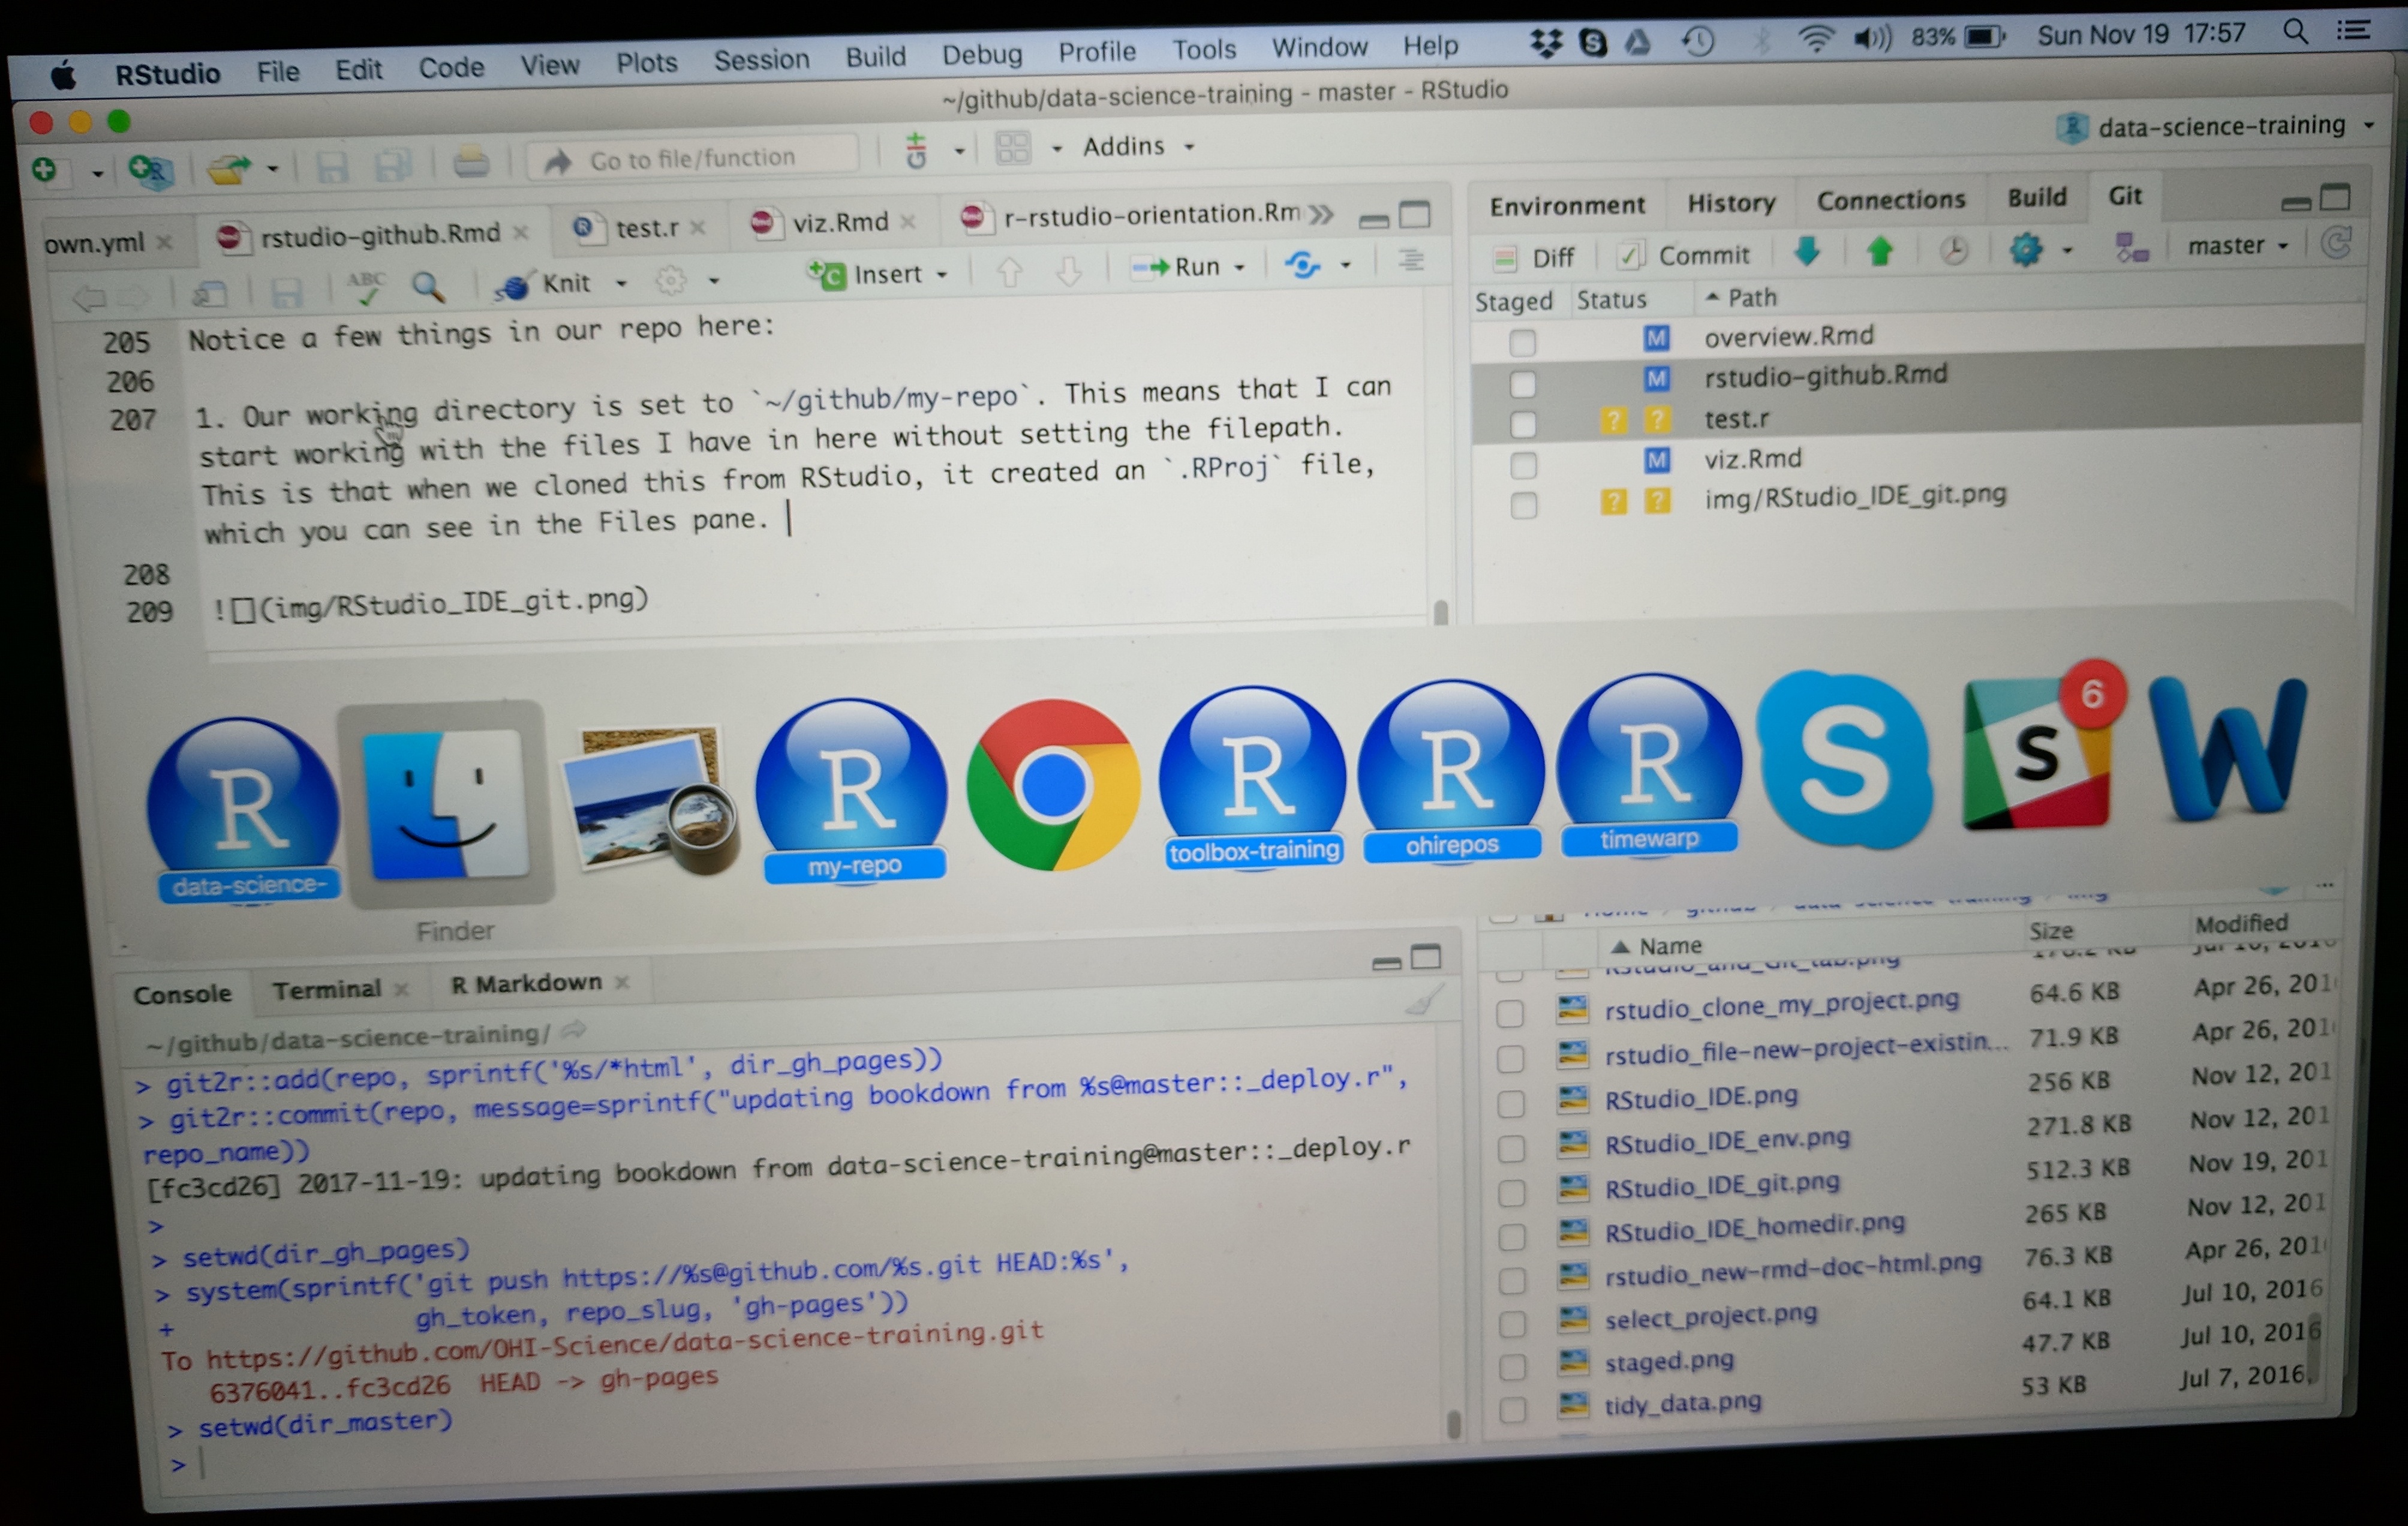2408x1526 pixels.
Task: Click the find magnifier in editor
Action: [x=428, y=287]
